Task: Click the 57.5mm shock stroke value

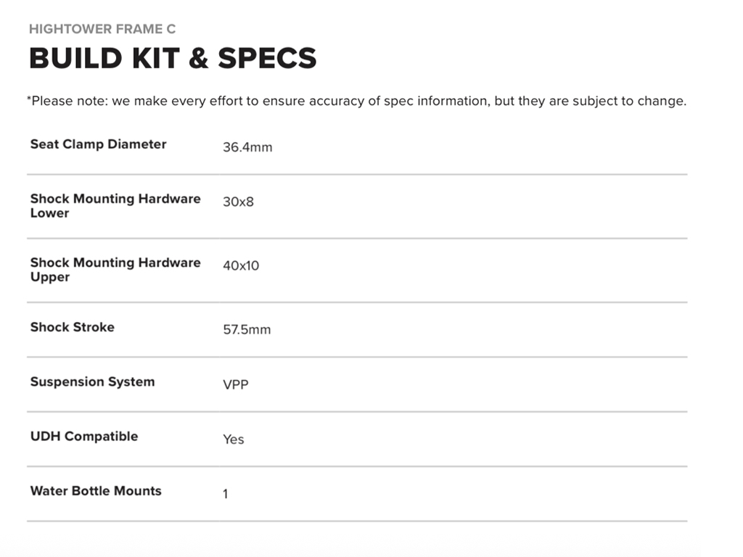Action: click(247, 329)
